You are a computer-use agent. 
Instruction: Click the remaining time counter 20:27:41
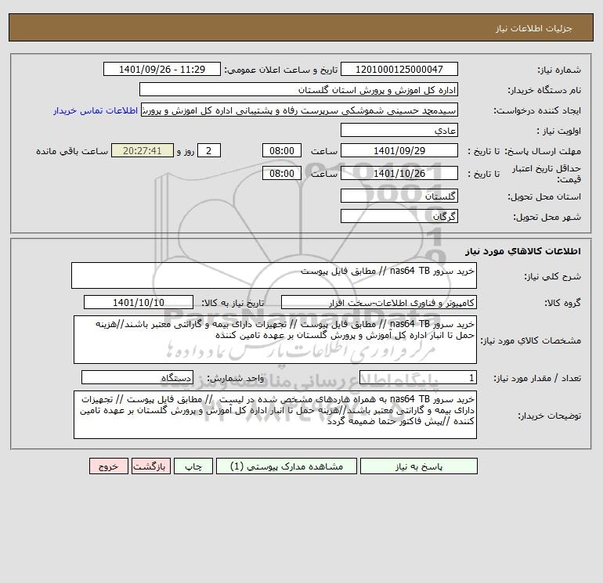point(143,151)
